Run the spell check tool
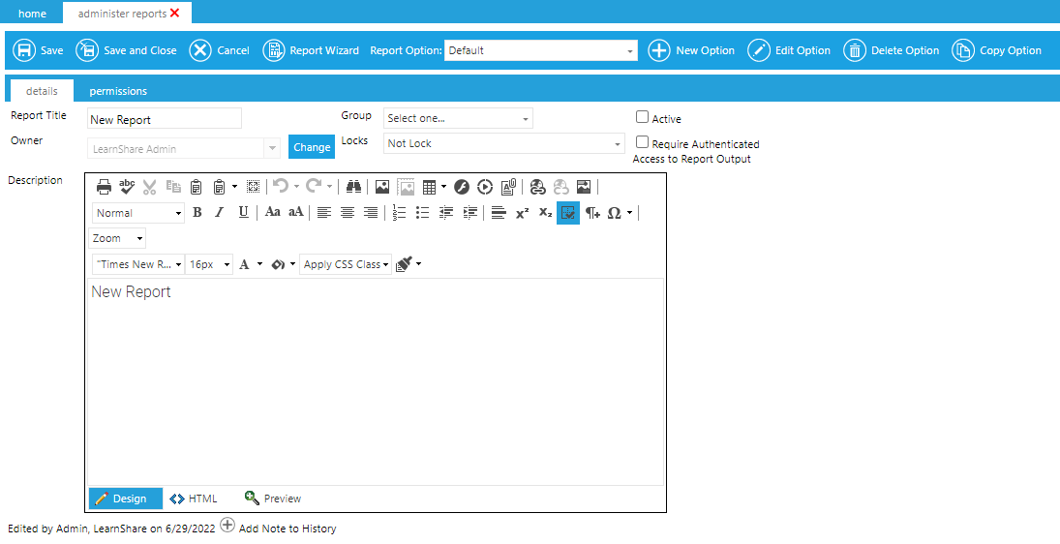The width and height of the screenshot is (1060, 544). point(127,187)
